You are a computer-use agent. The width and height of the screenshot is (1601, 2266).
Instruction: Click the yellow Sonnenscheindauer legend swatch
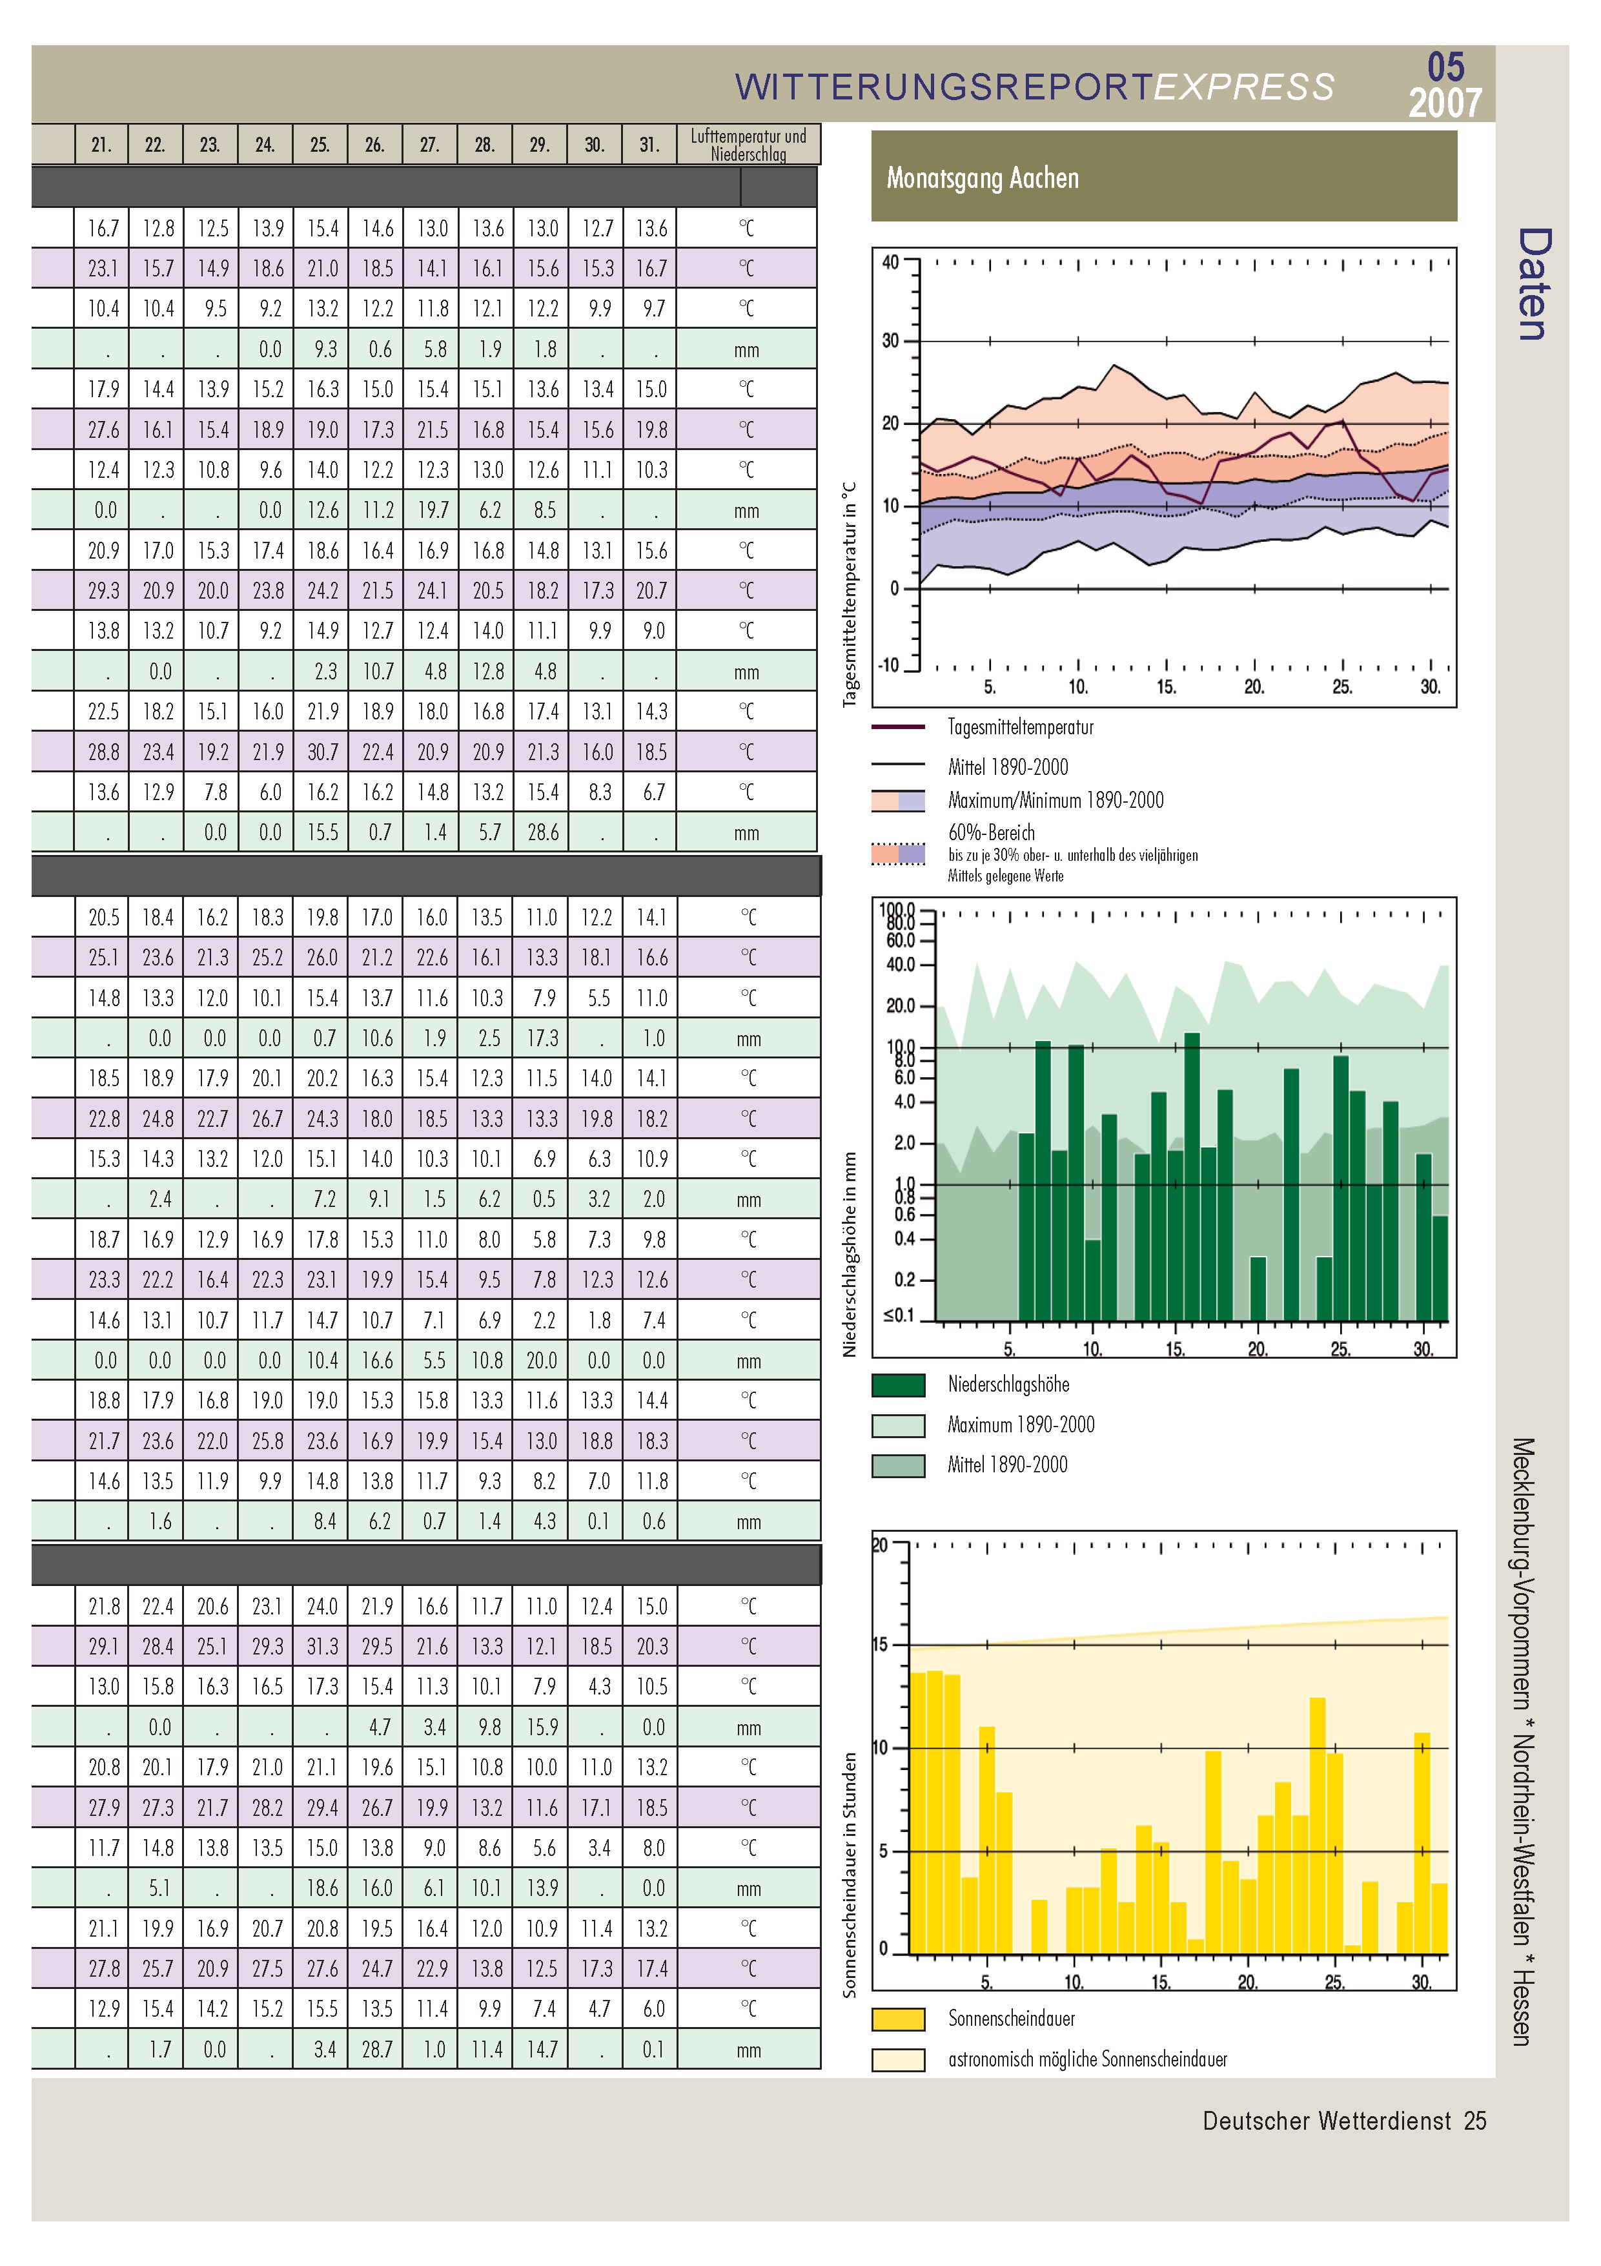point(898,2018)
